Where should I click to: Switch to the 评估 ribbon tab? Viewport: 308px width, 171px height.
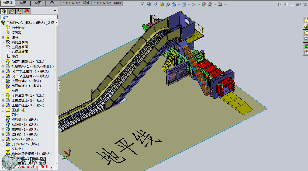coord(53,3)
